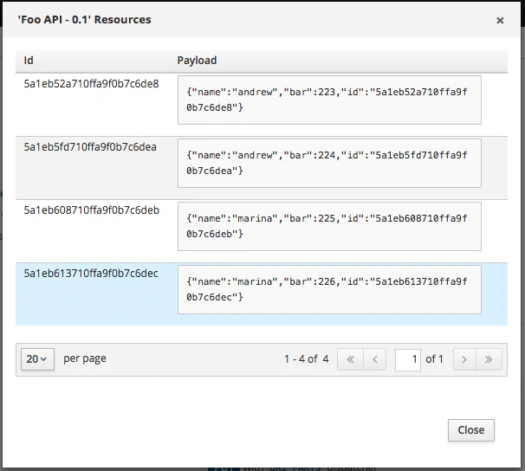Click the payload box containing bar 226
525x471 pixels.
328,290
